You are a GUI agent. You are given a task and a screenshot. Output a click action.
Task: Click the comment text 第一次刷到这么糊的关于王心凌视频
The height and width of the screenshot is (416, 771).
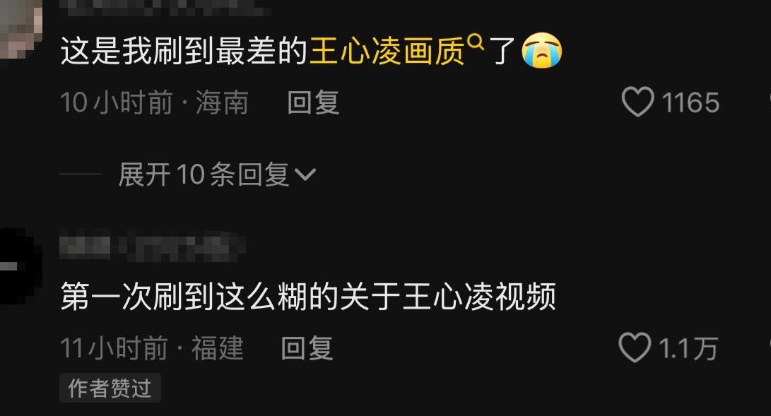coord(308,296)
